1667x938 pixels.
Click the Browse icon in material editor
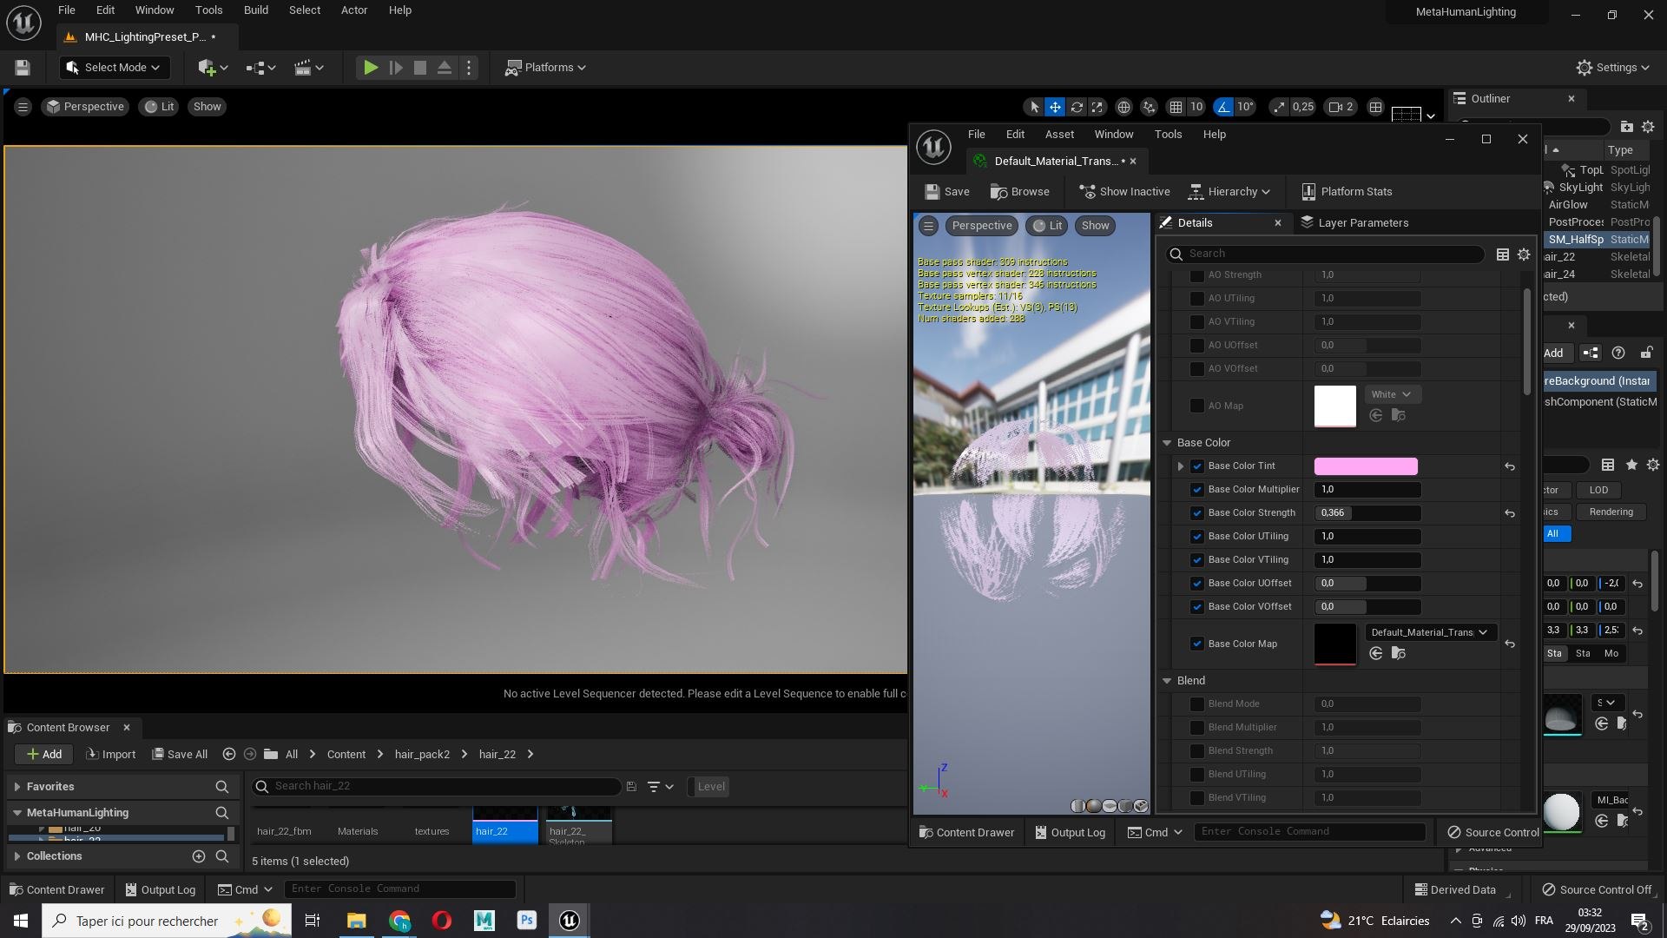pos(1019,192)
